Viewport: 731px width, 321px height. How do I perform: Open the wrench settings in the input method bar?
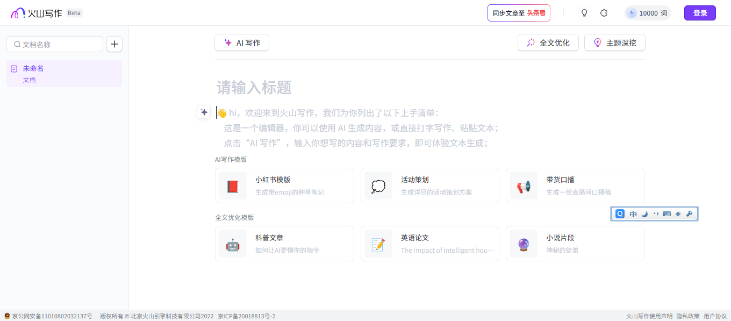690,214
